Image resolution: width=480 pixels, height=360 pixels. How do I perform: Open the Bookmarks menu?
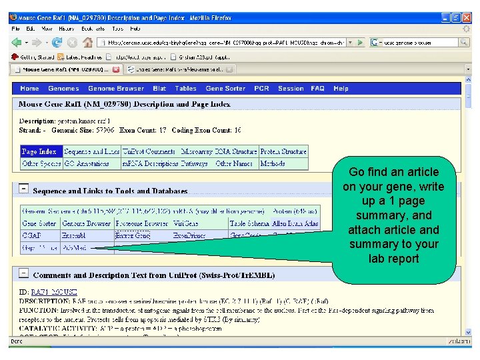(93, 29)
